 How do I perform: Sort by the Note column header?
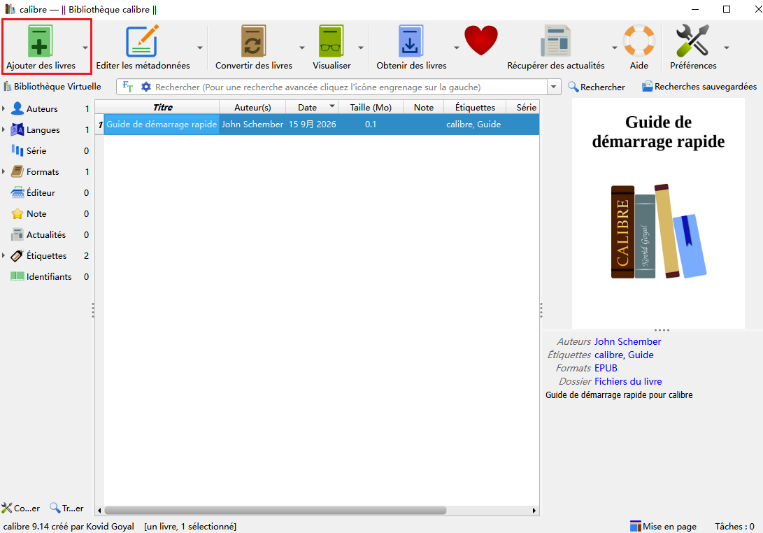pos(423,107)
